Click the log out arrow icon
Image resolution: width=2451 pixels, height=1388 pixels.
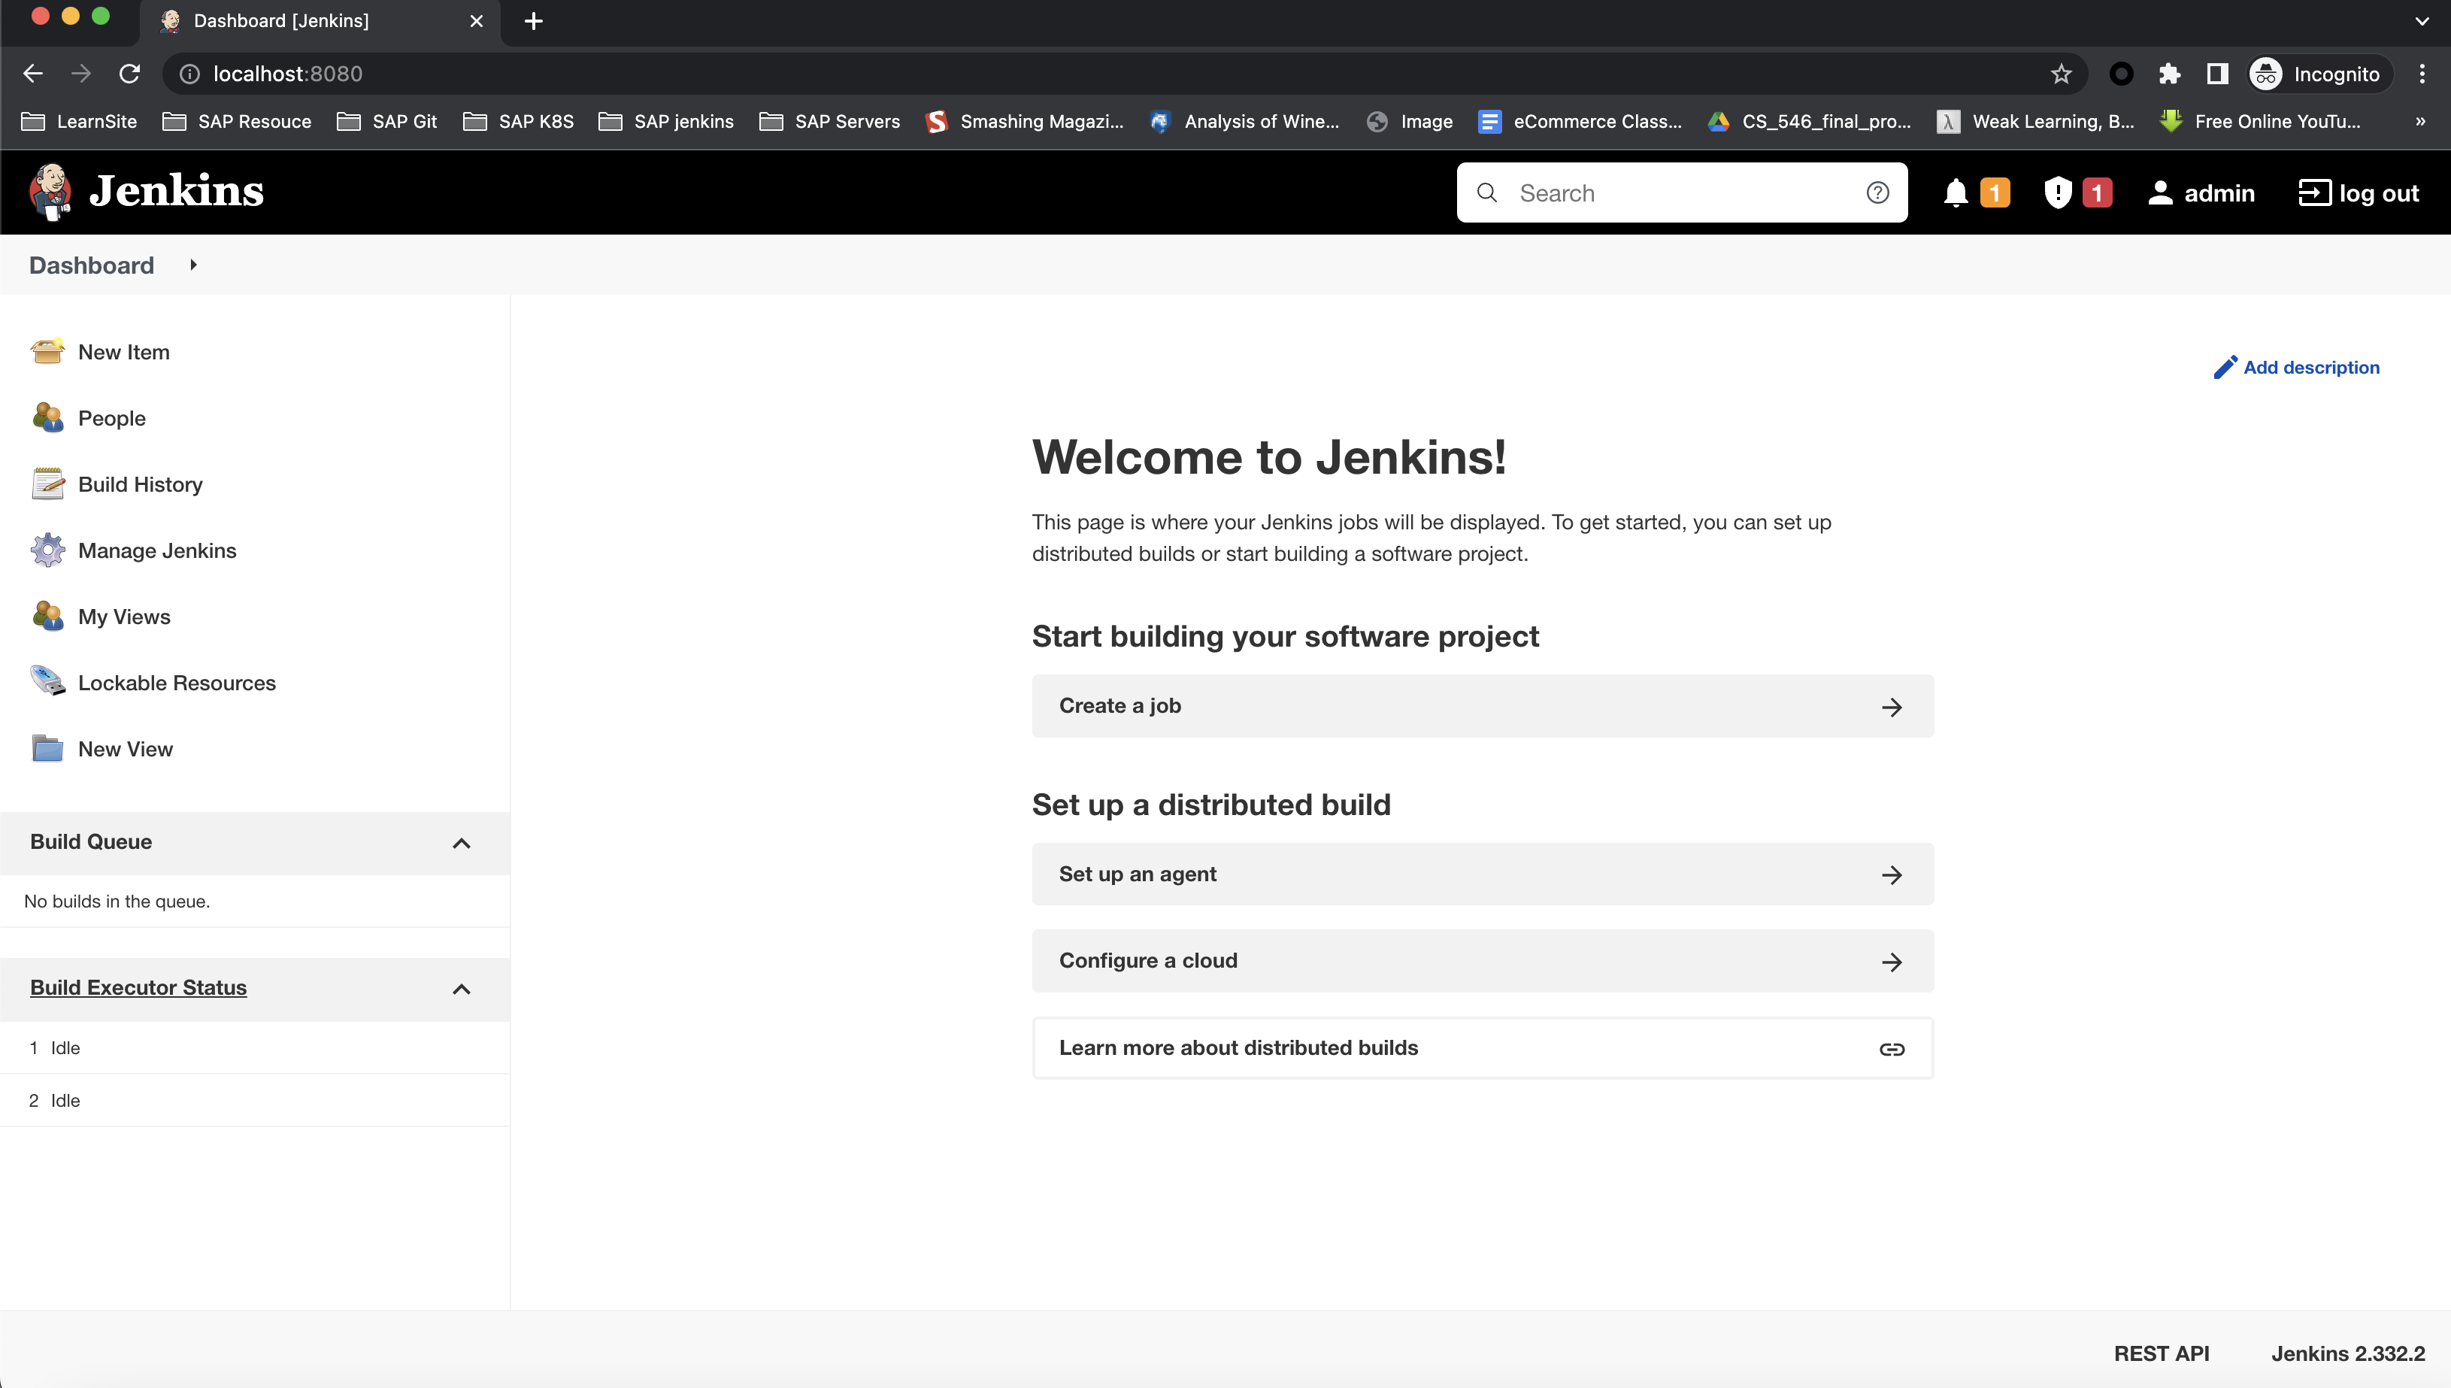point(2315,192)
